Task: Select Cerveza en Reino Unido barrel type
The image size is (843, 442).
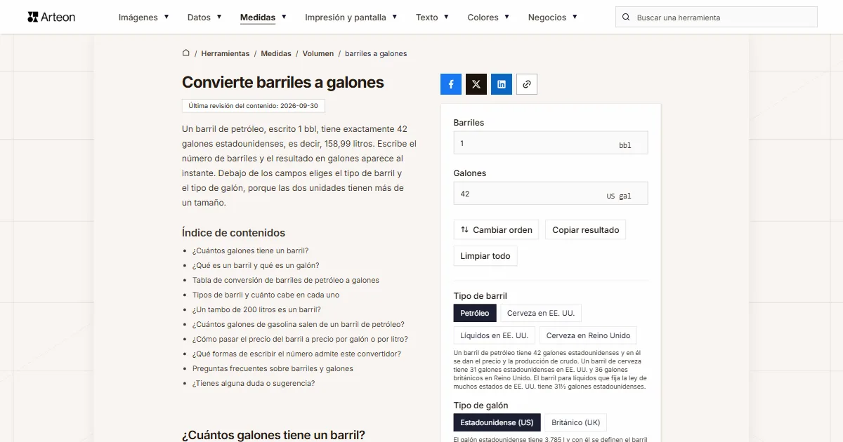Action: [x=589, y=335]
